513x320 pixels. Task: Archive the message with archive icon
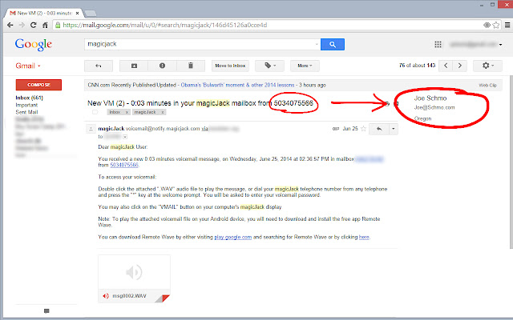point(134,66)
